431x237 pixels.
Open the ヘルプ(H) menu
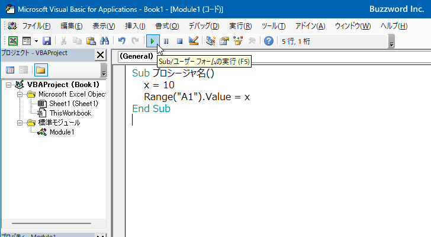[x=394, y=26]
